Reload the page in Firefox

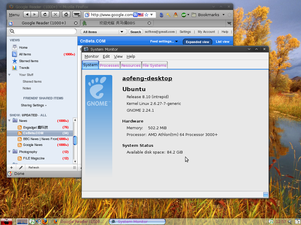tap(45, 15)
